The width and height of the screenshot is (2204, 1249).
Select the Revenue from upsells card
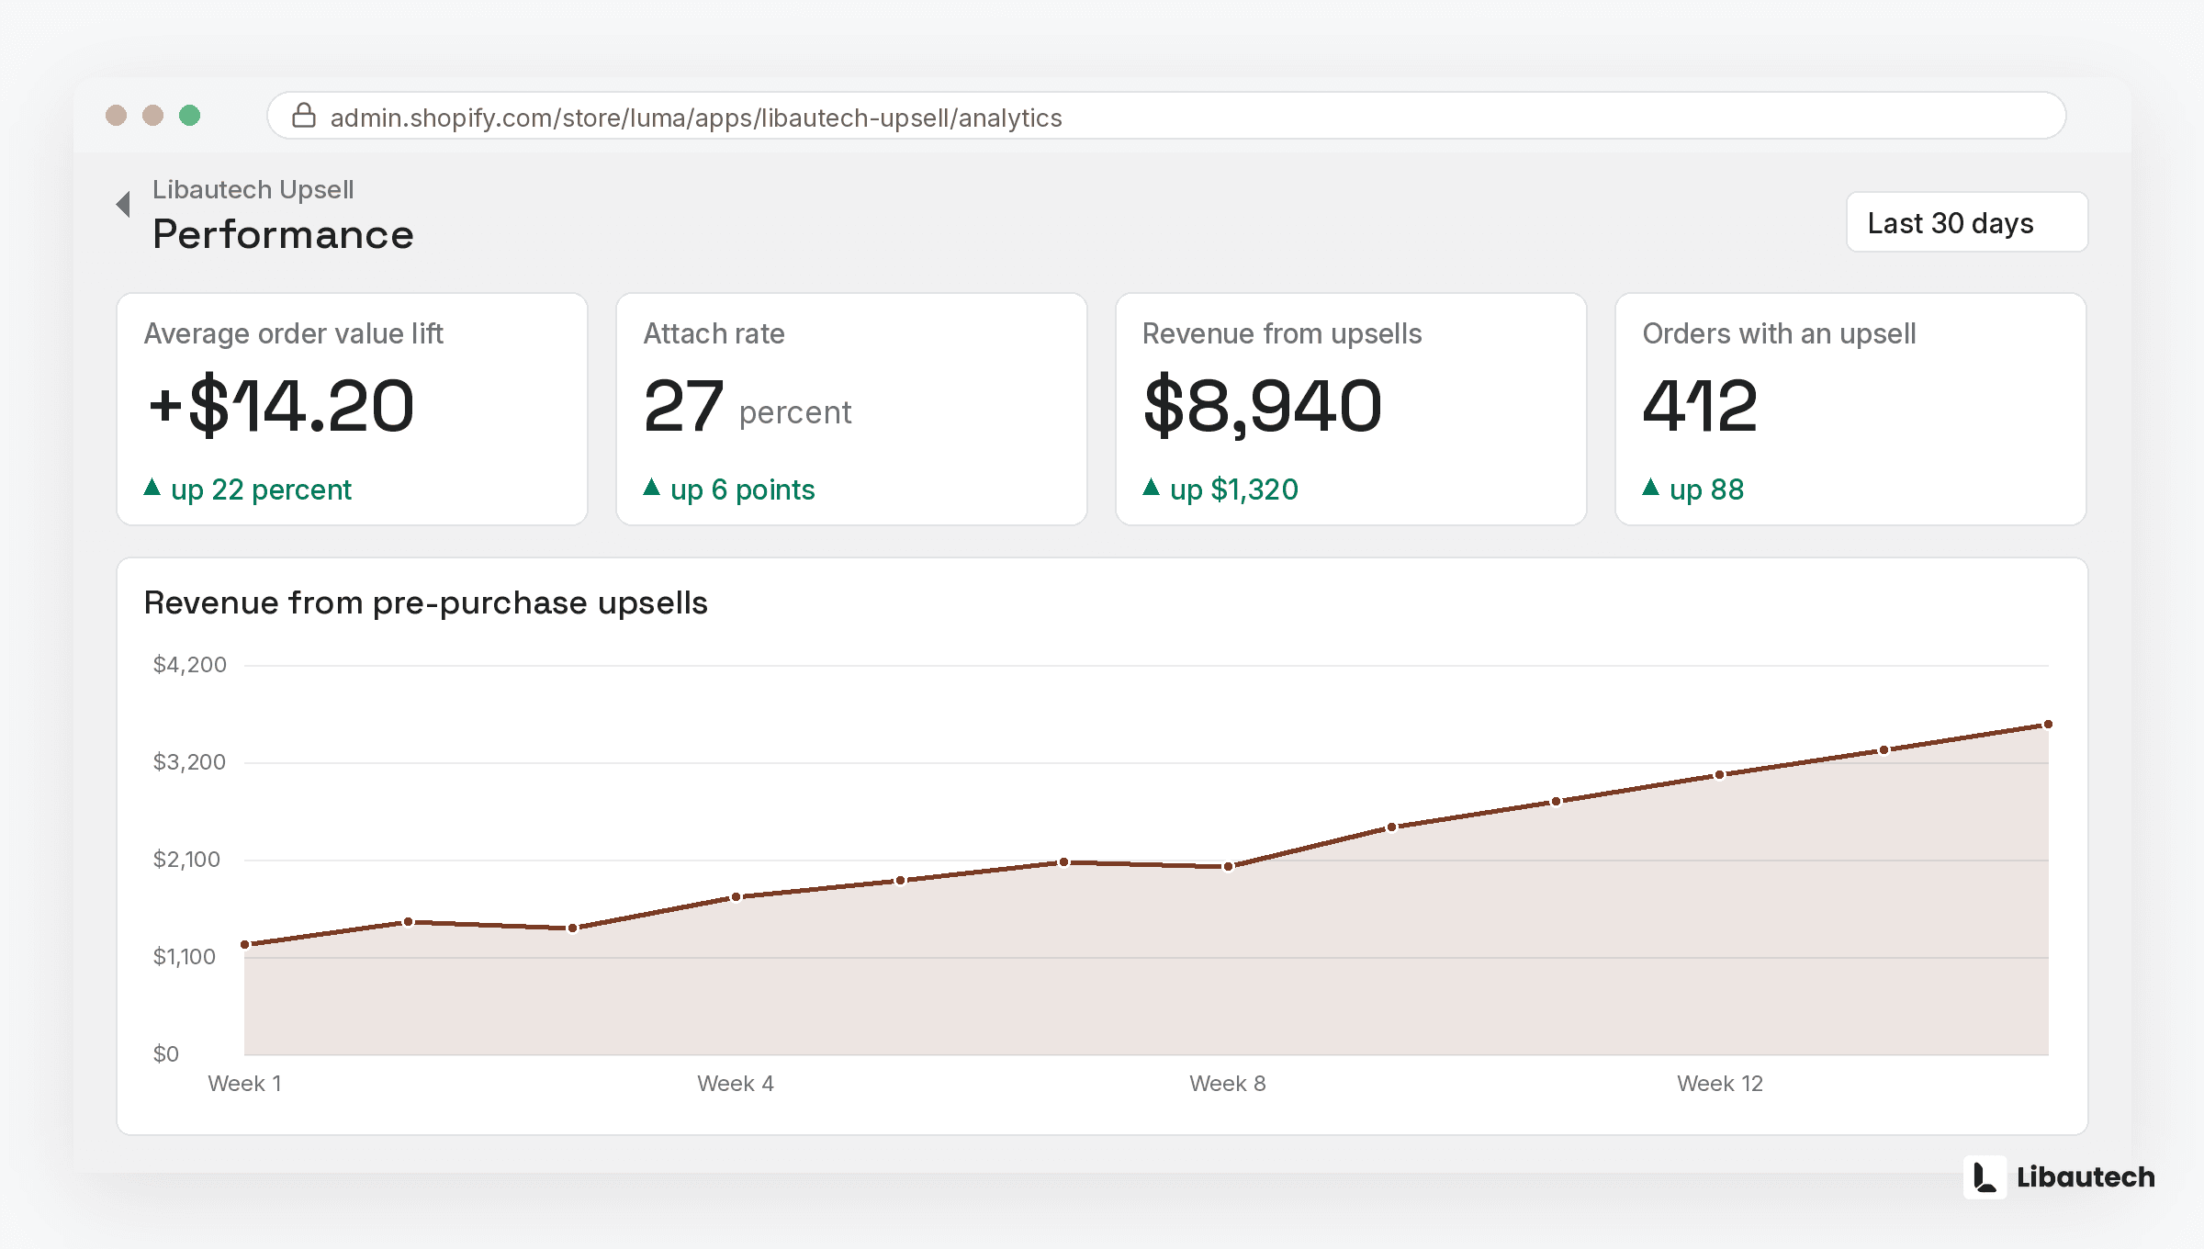pos(1352,410)
